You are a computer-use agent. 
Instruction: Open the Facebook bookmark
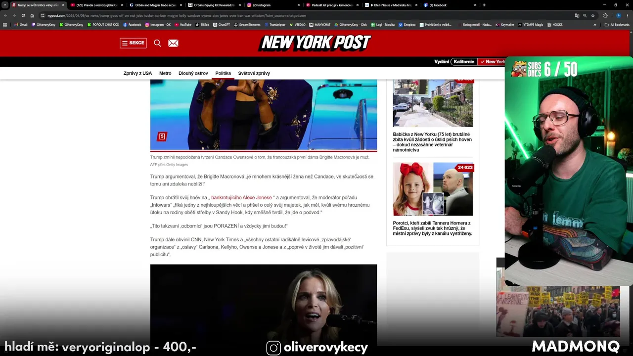(x=132, y=24)
